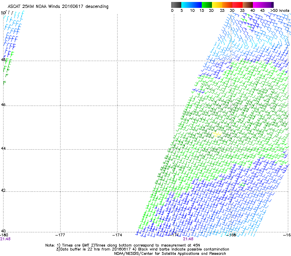The width and height of the screenshot is (291, 256).
Task: Click the '>50 knots' legend label
Action: pyautogui.click(x=280, y=11)
